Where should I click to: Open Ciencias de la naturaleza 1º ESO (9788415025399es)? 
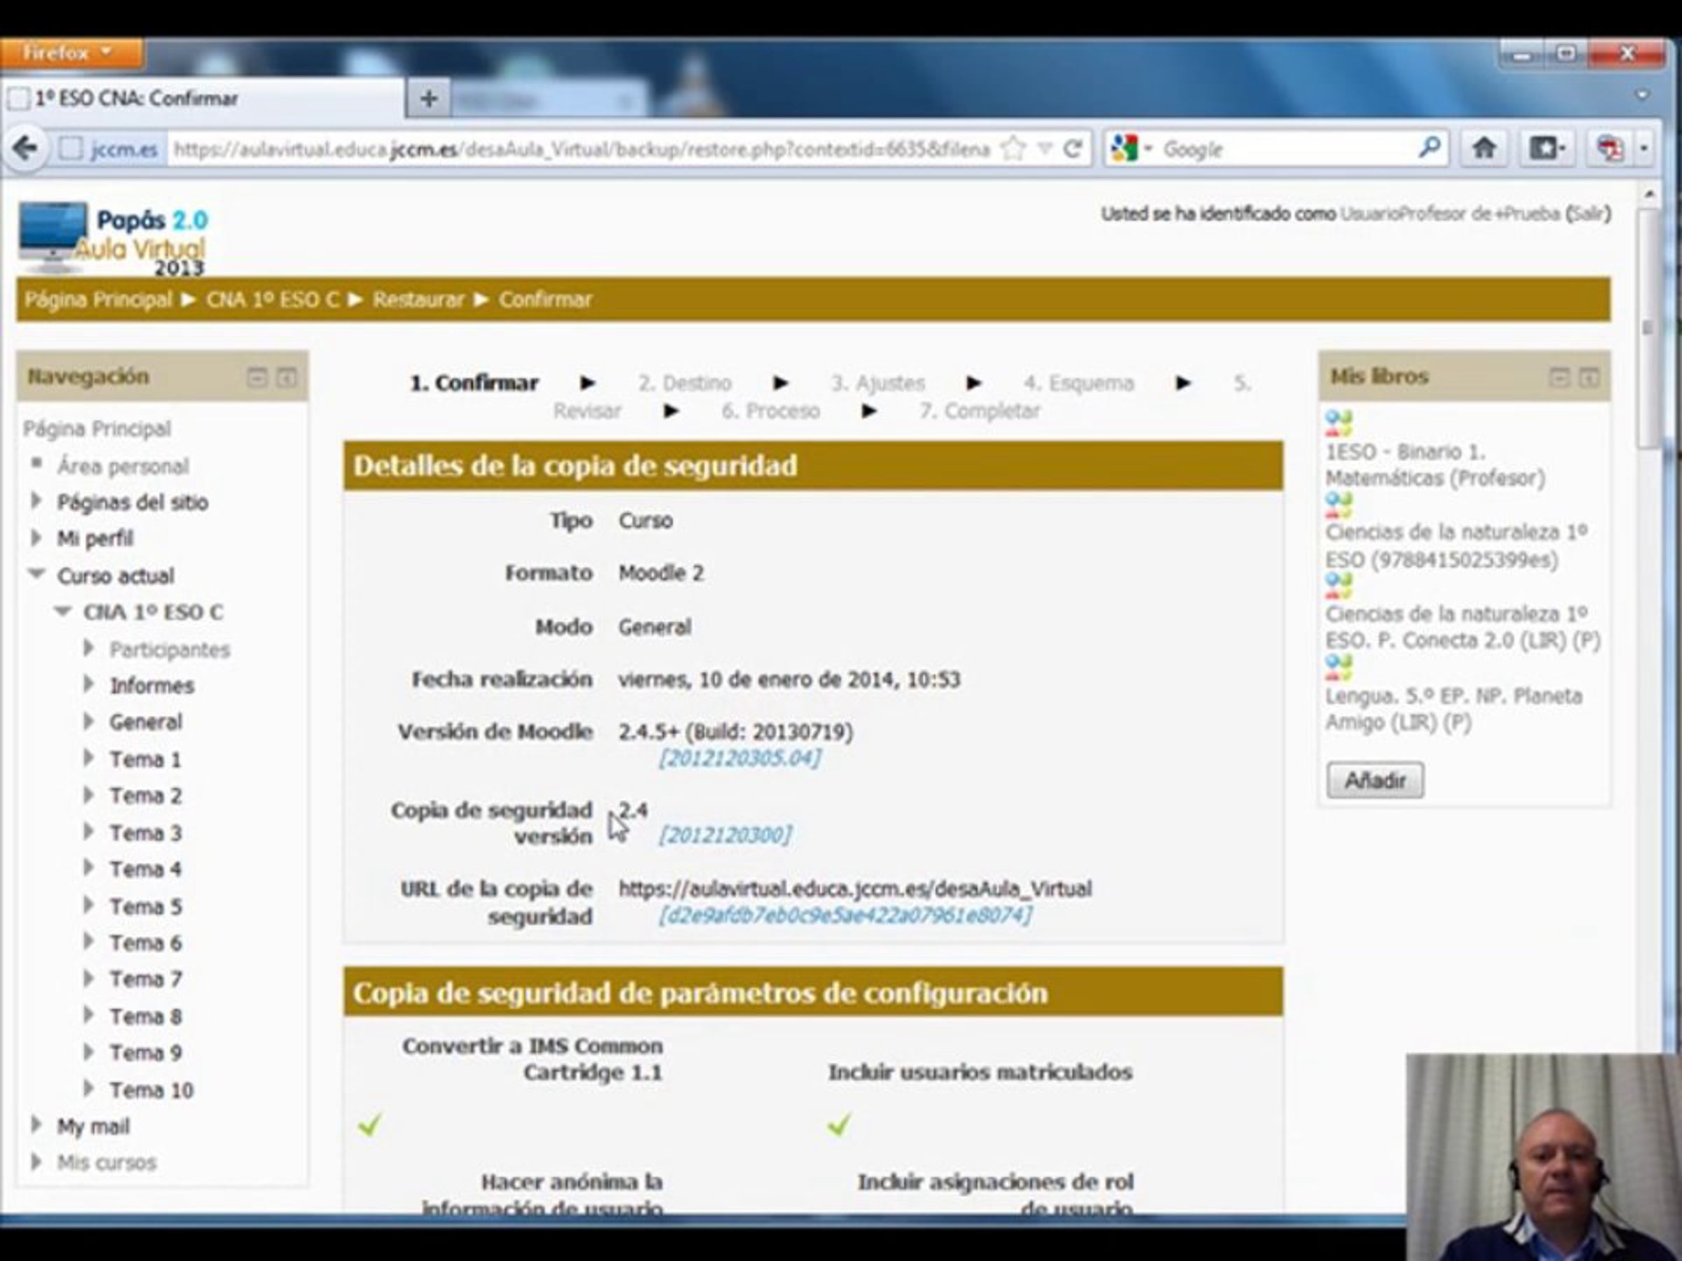pyautogui.click(x=1456, y=546)
